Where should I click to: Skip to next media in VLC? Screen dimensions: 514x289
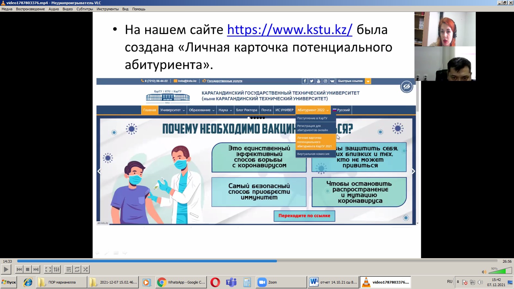pyautogui.click(x=36, y=269)
